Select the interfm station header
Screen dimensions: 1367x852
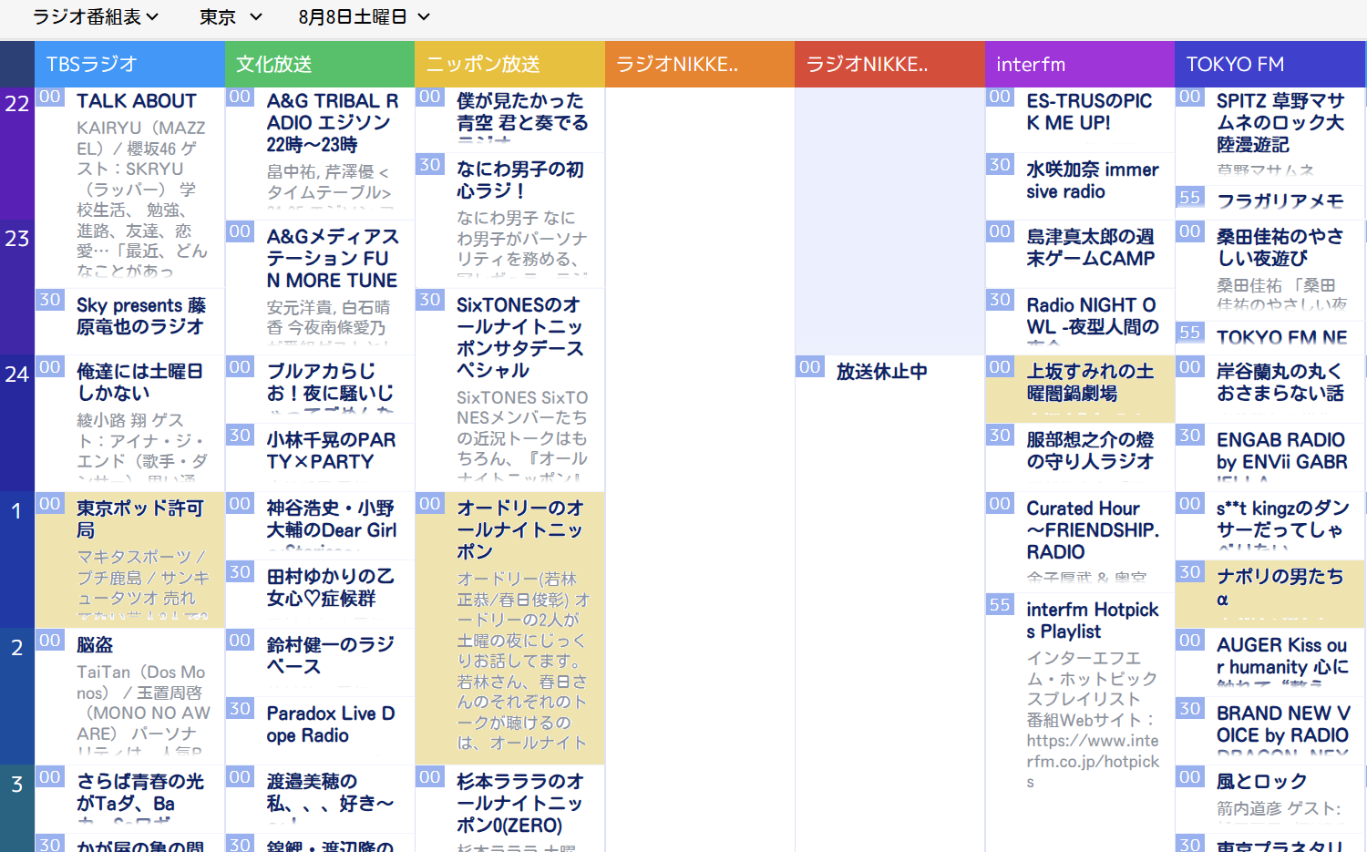[1080, 64]
